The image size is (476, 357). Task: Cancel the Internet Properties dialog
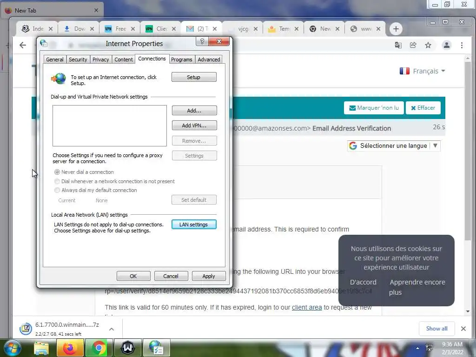pyautogui.click(x=171, y=276)
